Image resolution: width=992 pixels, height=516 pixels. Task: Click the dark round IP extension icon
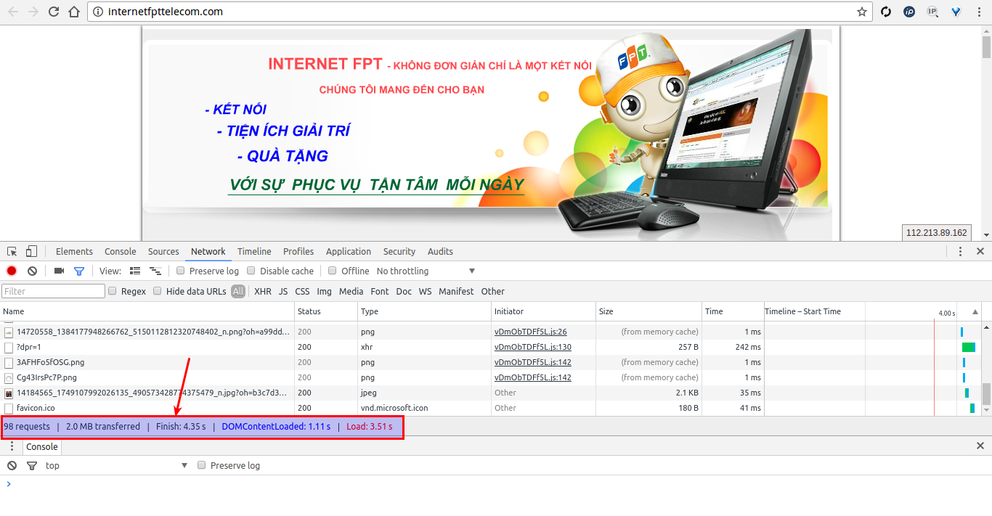tap(909, 12)
